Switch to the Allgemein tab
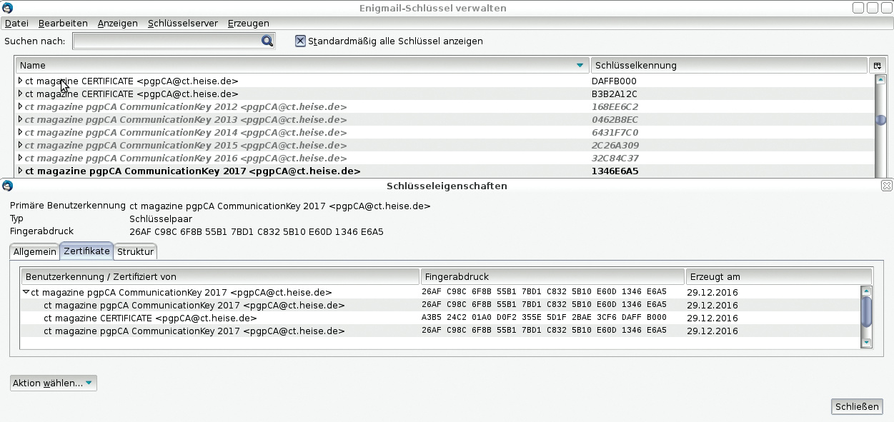The width and height of the screenshot is (894, 422). (34, 251)
